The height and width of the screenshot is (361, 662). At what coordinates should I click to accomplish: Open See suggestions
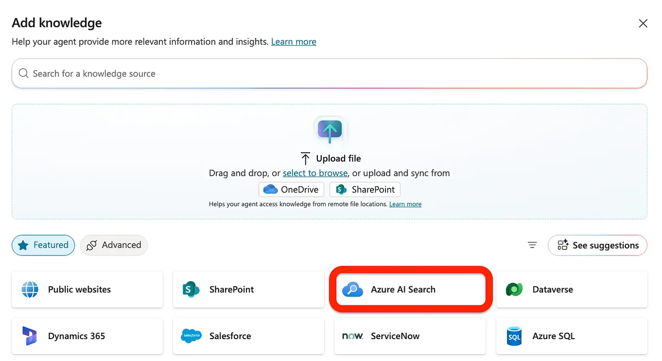597,245
